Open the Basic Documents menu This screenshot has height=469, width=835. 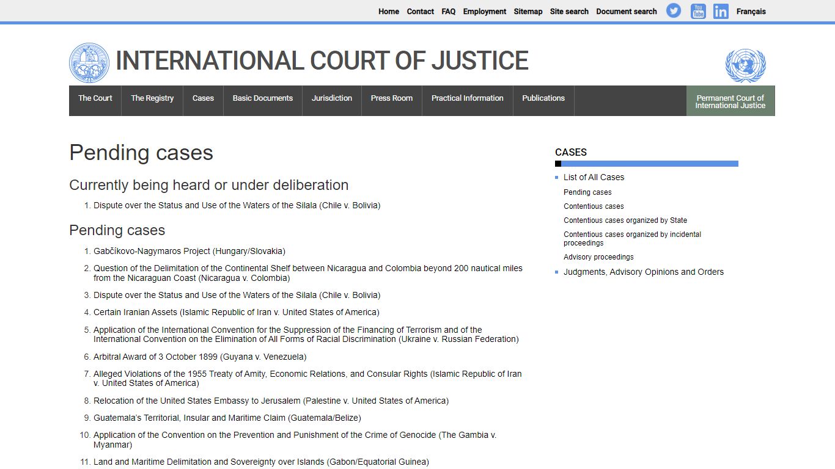point(263,101)
